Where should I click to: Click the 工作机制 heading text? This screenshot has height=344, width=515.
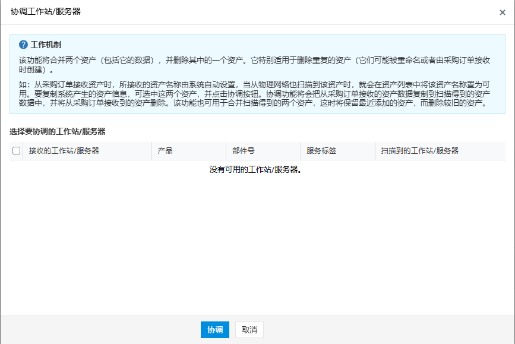[46, 45]
